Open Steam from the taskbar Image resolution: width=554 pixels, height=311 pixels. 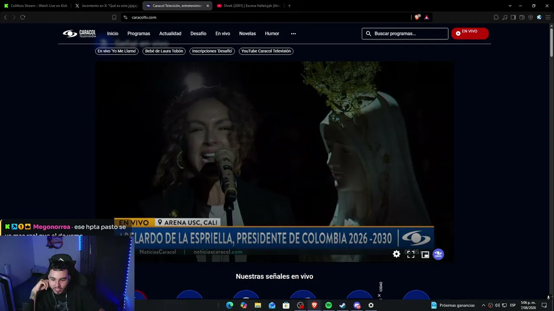(x=342, y=305)
